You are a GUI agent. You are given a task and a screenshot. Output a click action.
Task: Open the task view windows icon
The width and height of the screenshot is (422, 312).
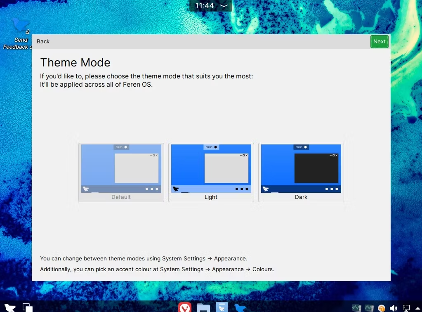coord(28,307)
